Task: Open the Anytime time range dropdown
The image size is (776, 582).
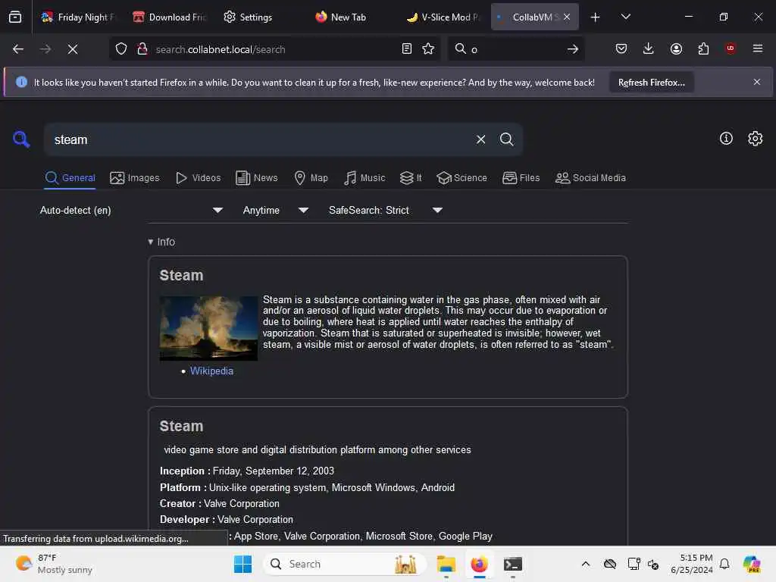Action: pyautogui.click(x=276, y=211)
